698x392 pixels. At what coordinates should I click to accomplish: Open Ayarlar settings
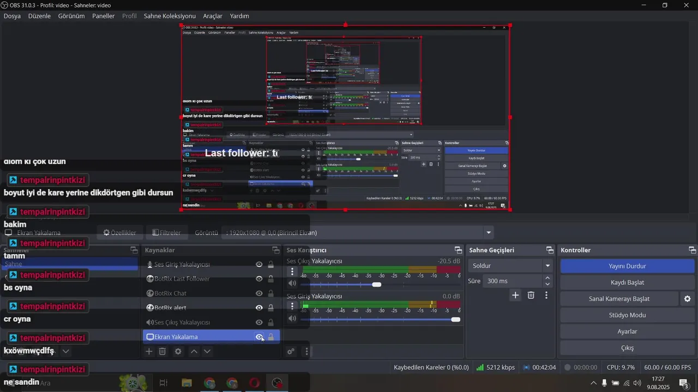(x=627, y=332)
